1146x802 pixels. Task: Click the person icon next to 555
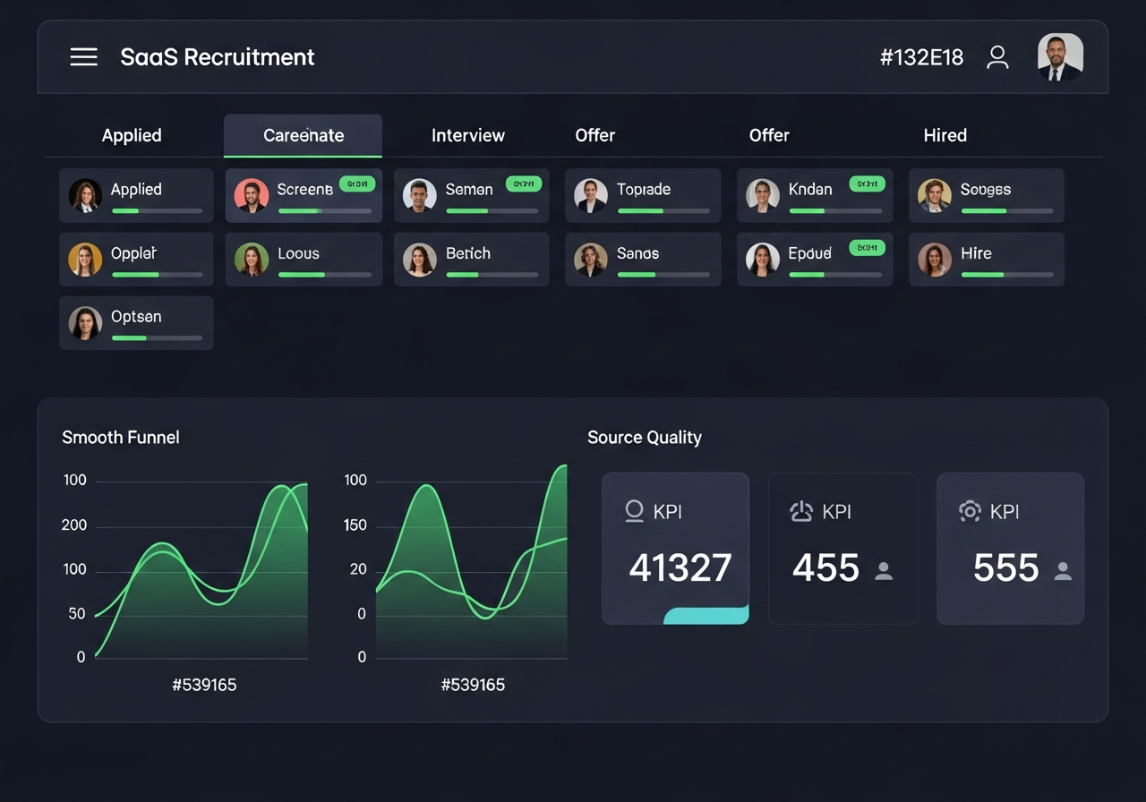click(1063, 571)
